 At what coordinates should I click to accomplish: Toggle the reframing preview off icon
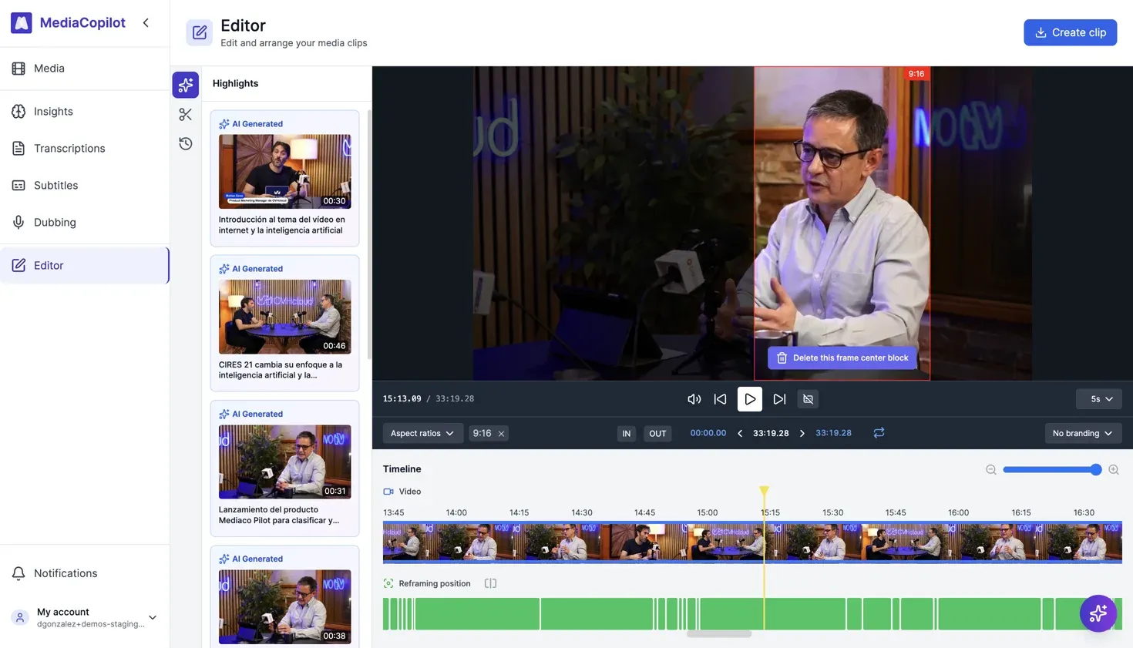pyautogui.click(x=808, y=399)
